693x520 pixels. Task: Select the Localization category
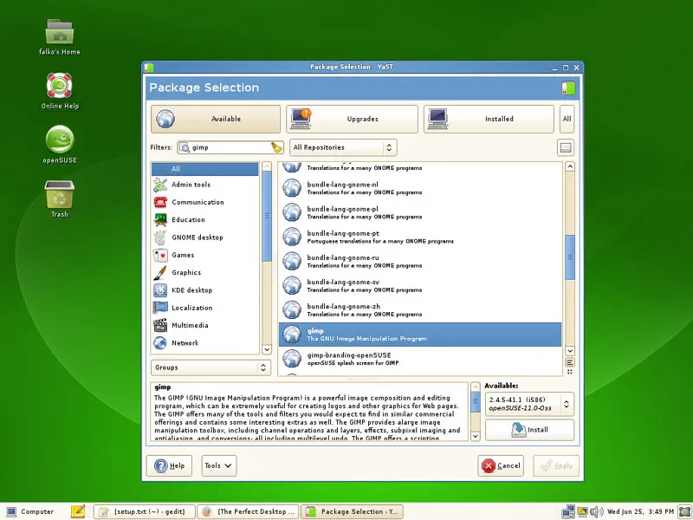coord(205,308)
